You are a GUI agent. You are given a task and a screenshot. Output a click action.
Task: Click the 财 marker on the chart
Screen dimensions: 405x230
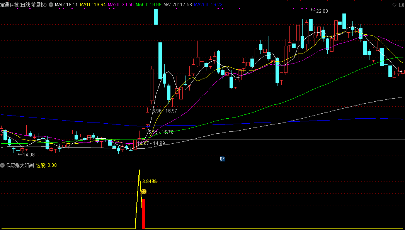222,159
